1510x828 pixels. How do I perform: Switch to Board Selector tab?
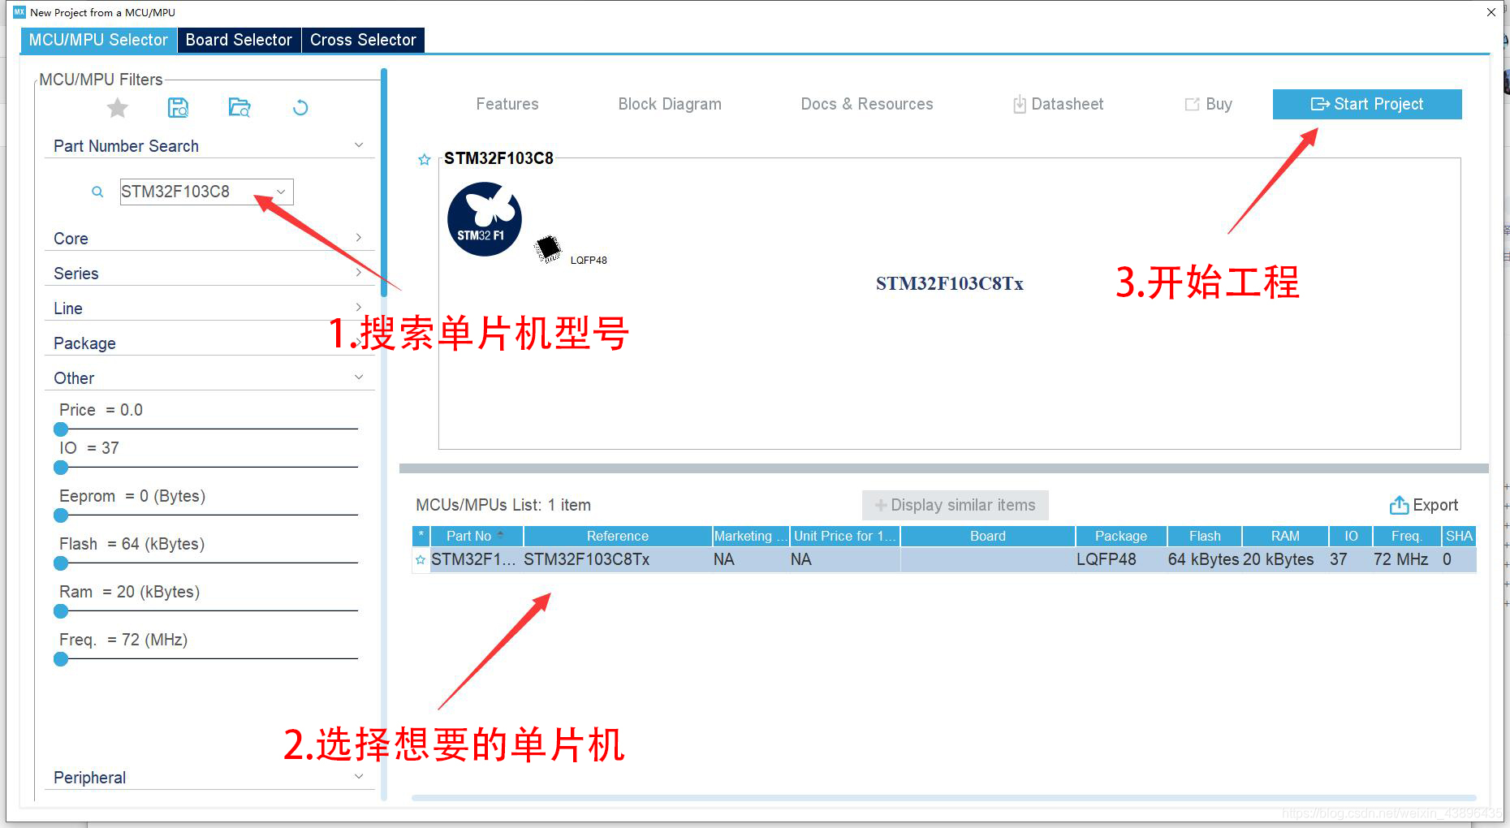(239, 40)
